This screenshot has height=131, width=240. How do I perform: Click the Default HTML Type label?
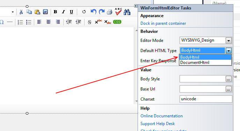coord(158,51)
